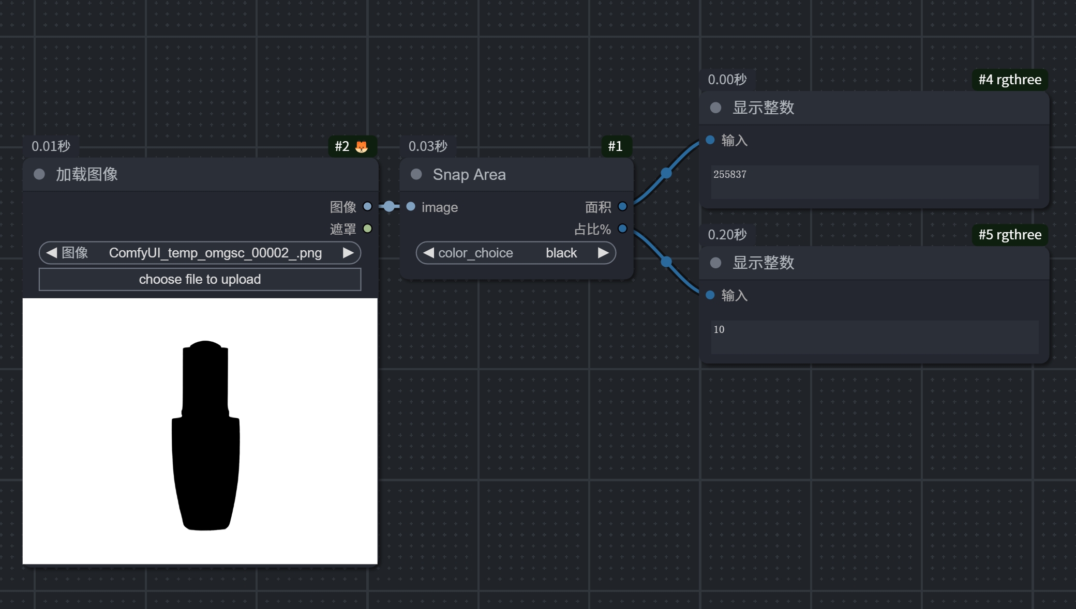1076x609 pixels.
Task: Step color_choice to the next option
Action: [603, 253]
